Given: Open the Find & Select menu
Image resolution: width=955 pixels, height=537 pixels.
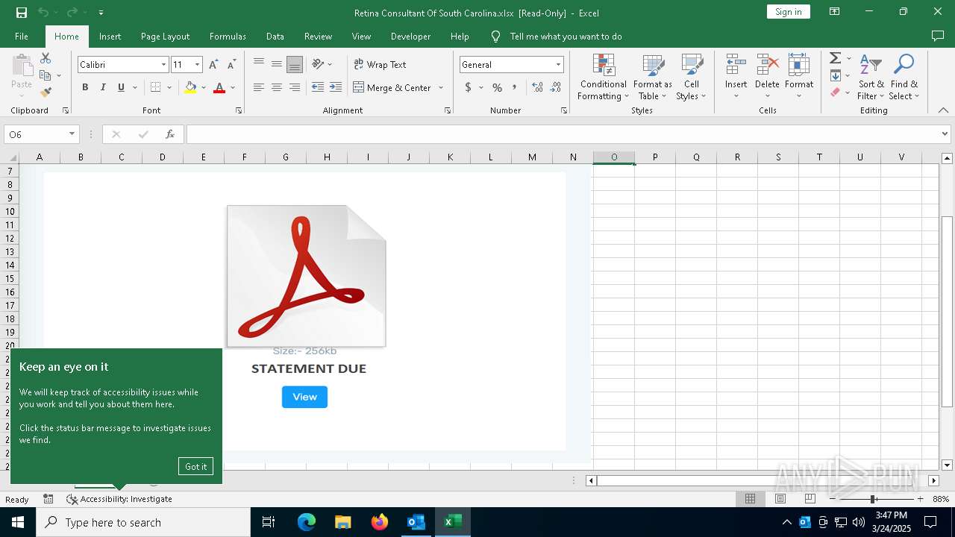Looking at the screenshot, I should 904,77.
